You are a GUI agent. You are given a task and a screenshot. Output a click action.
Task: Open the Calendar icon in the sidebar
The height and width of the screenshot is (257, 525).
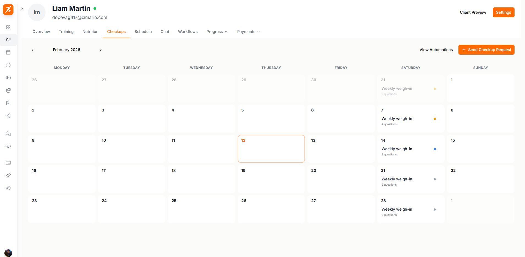pyautogui.click(x=8, y=52)
